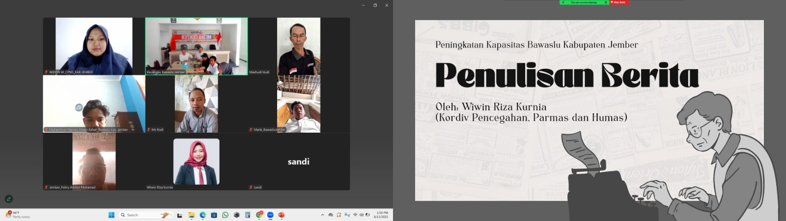Select the Wiwin Riza Kurnia participant tile

click(196, 162)
